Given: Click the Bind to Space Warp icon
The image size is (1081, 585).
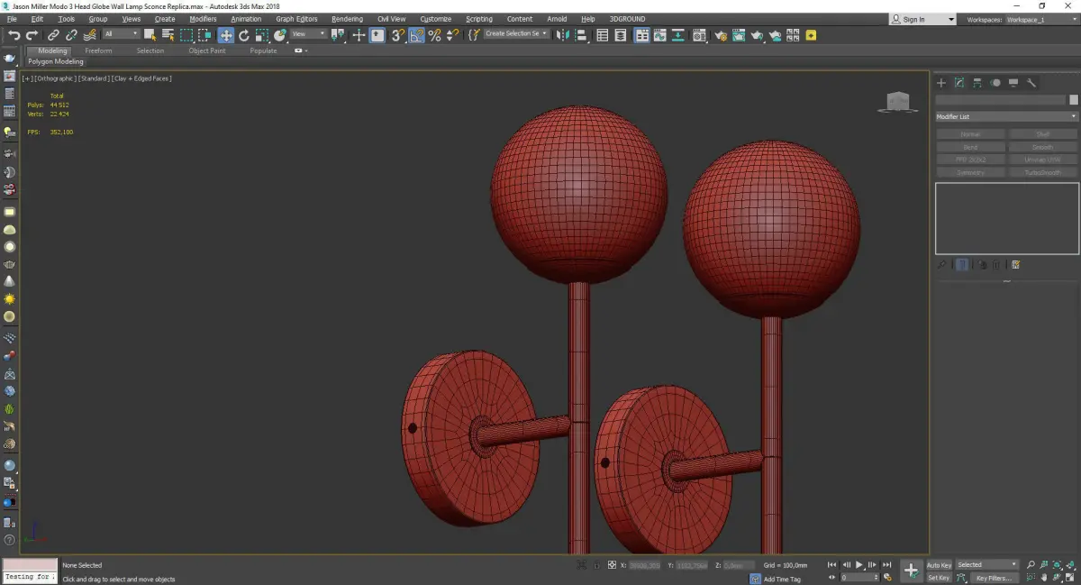Looking at the screenshot, I should [90, 35].
